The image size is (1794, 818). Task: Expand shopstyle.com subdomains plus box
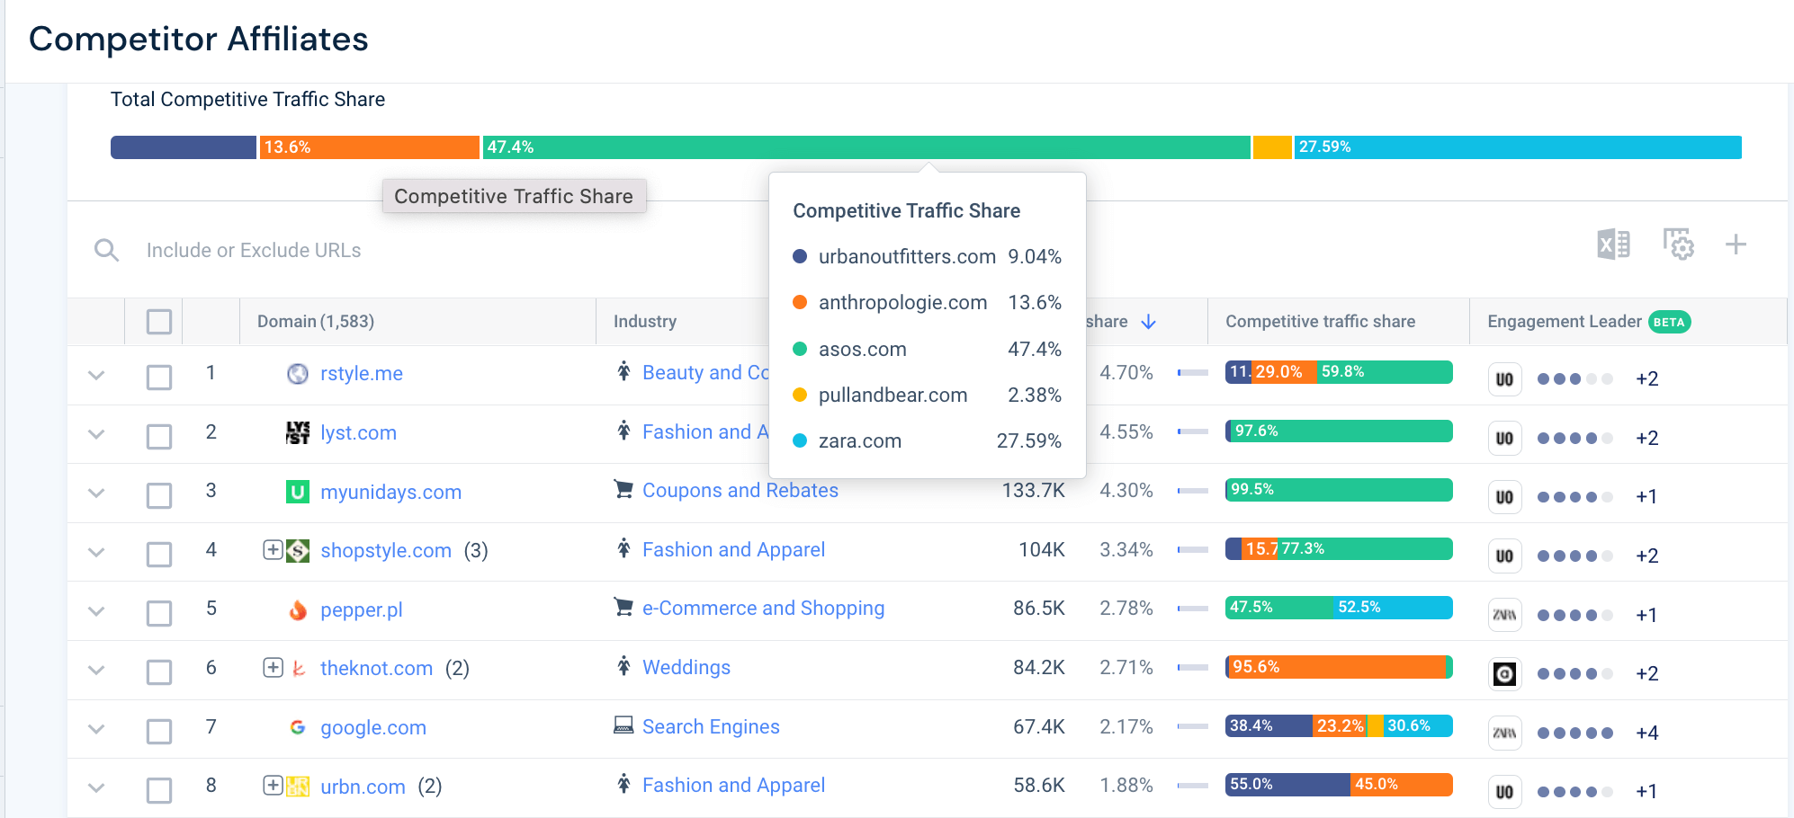(x=273, y=549)
